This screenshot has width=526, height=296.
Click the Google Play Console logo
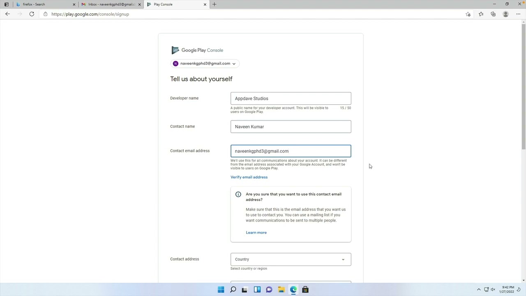pyautogui.click(x=197, y=50)
